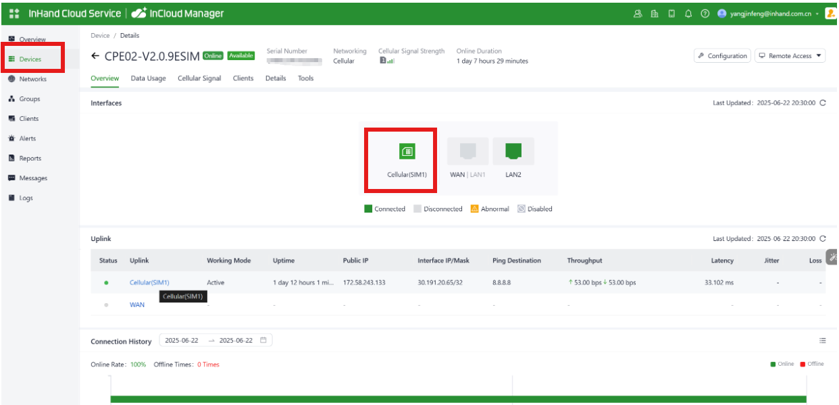Click the Throughput column header
839x405 pixels.
[x=584, y=261]
